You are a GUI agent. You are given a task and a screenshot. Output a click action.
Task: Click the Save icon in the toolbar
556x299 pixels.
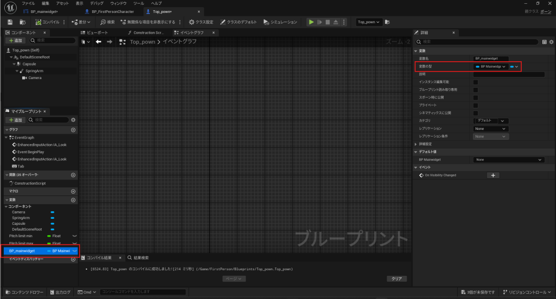point(10,22)
